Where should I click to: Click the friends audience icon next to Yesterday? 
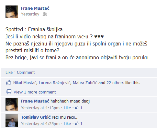tap(45, 14)
